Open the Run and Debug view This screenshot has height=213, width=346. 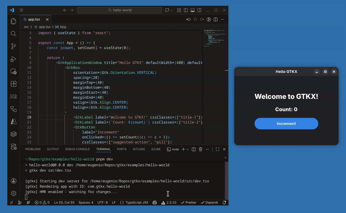click(x=14, y=59)
